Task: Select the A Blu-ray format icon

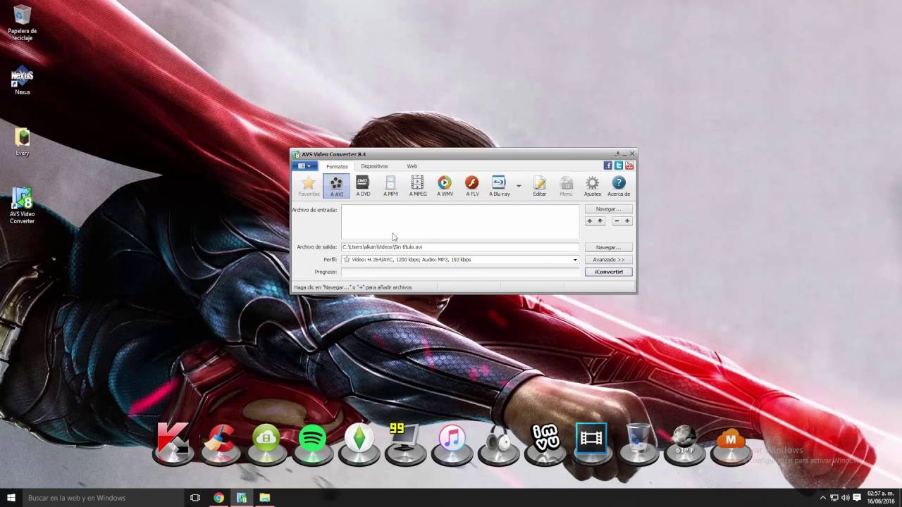Action: click(x=499, y=186)
